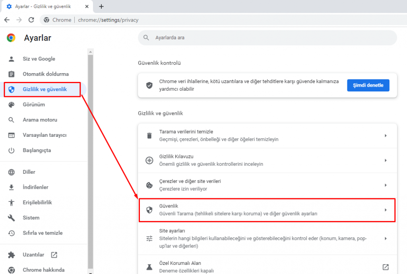This screenshot has height=274, width=407.
Task: Open Site ayarları row
Action: 267,239
